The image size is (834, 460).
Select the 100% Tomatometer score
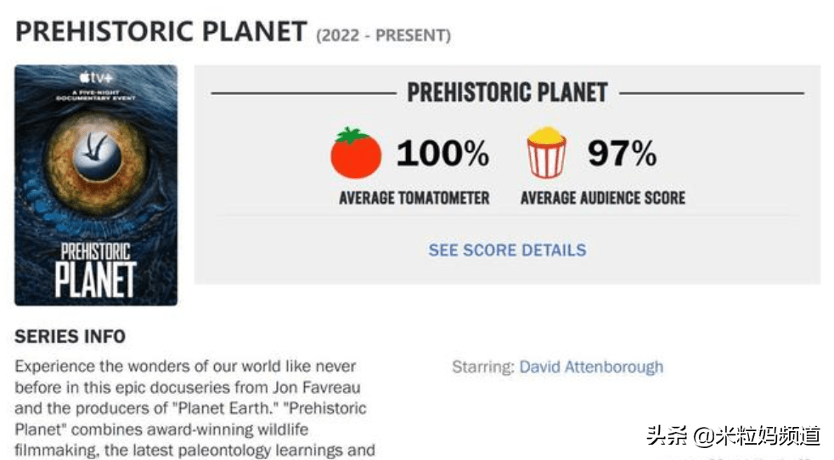[x=442, y=154]
